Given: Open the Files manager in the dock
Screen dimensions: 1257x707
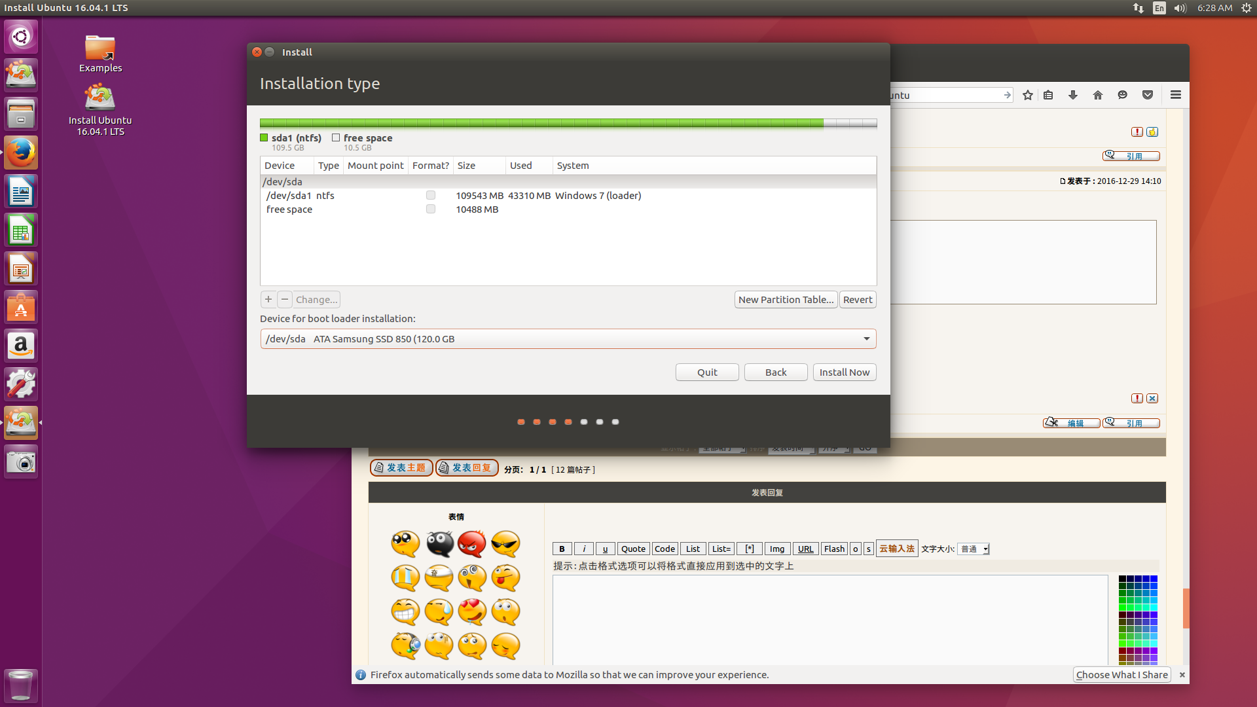Looking at the screenshot, I should pyautogui.click(x=21, y=114).
